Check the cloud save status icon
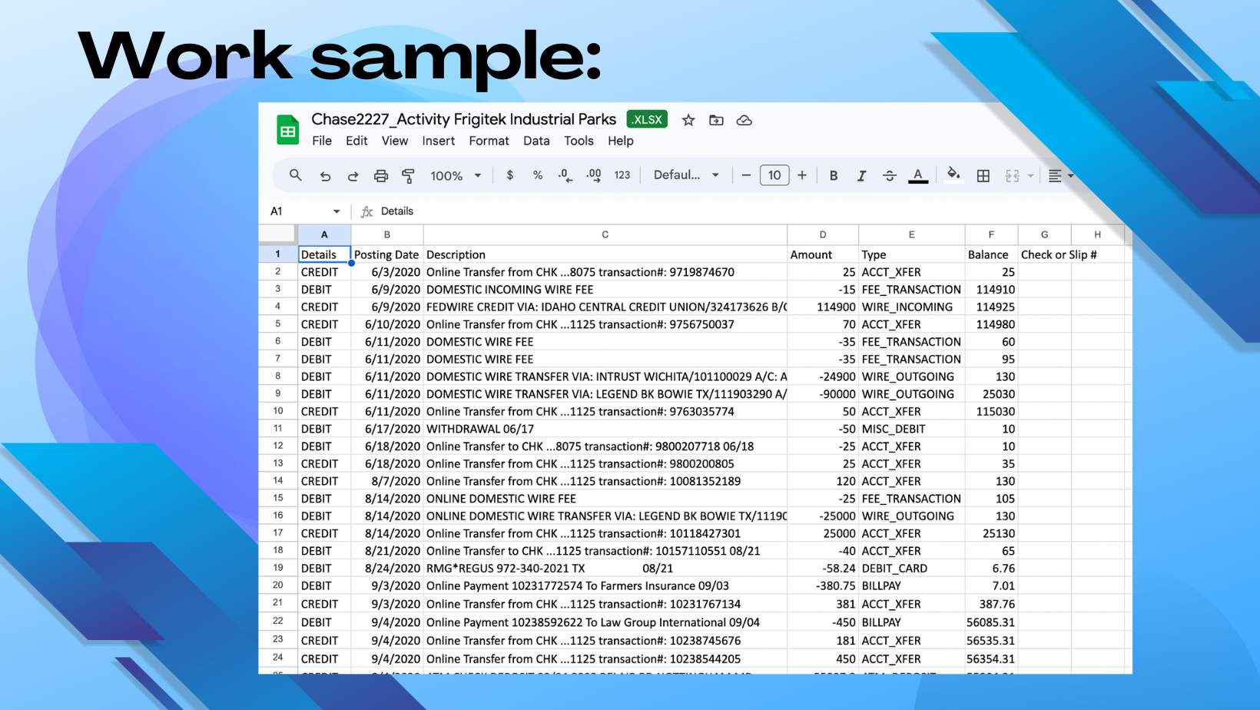1260x710 pixels. [744, 120]
